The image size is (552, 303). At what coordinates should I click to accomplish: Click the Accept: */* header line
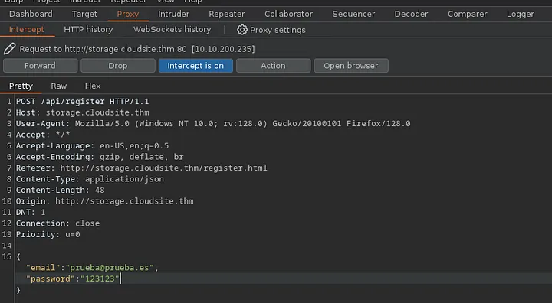[x=43, y=135]
